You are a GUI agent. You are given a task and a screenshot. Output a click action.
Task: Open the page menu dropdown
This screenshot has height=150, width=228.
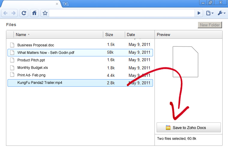[210, 13]
